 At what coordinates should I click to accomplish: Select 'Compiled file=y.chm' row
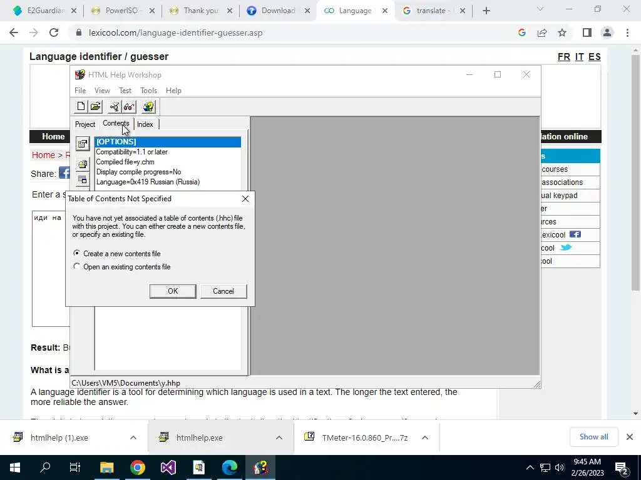[168, 162]
